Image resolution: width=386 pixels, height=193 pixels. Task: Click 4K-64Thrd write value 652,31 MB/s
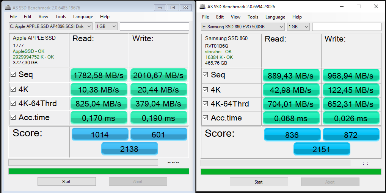[351, 104]
